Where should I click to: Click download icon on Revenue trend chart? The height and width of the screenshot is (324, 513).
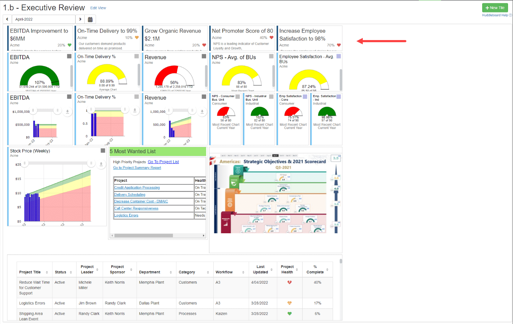(202, 111)
